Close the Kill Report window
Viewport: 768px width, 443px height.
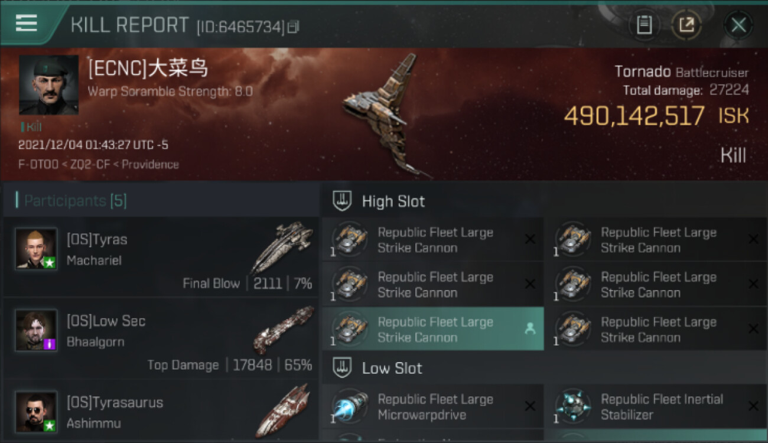coord(738,25)
